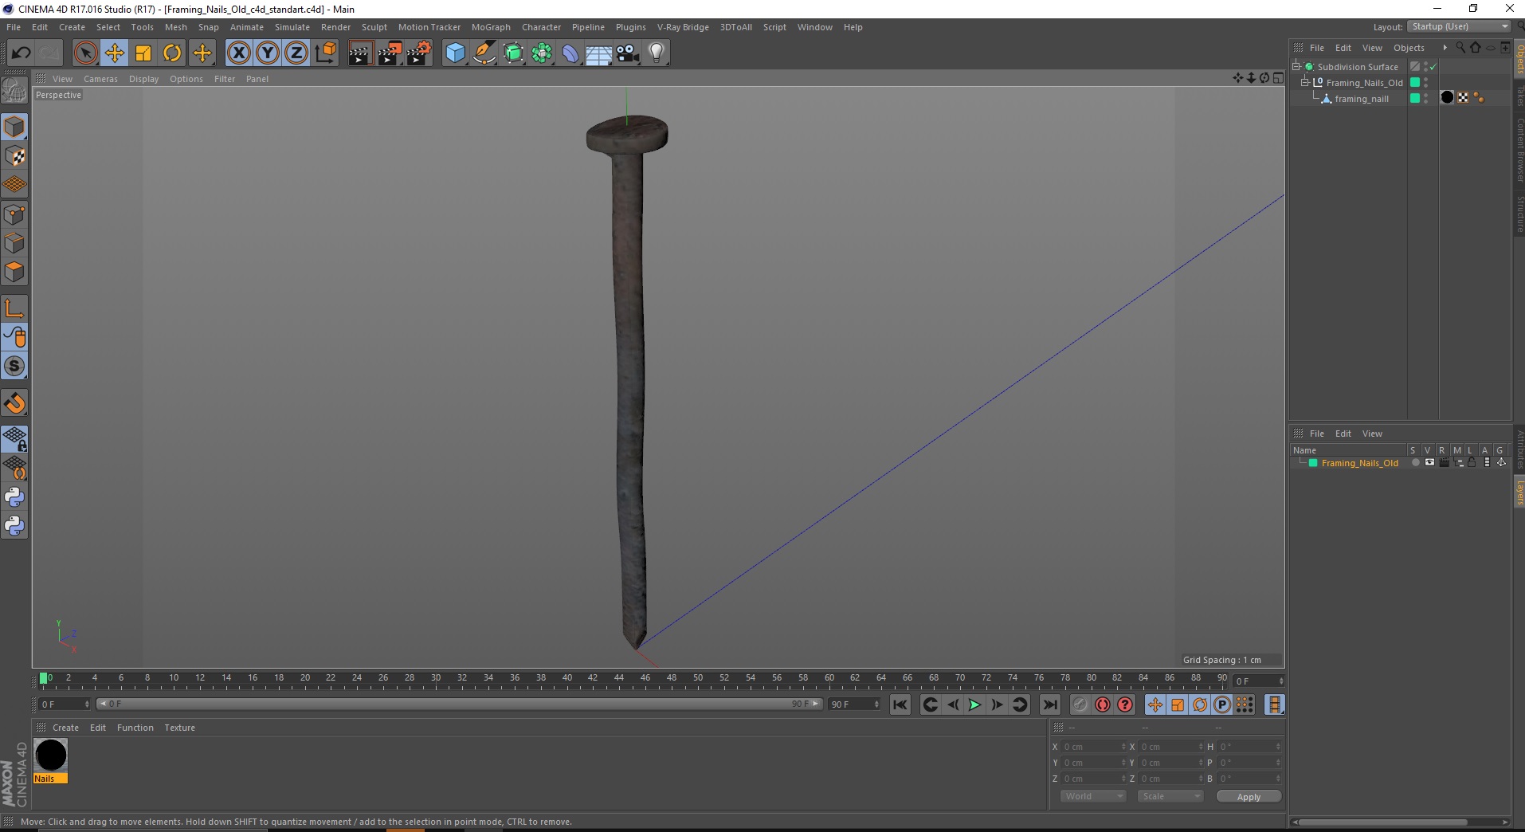1525x832 pixels.
Task: Select the Nails material thumbnail
Action: coord(51,755)
